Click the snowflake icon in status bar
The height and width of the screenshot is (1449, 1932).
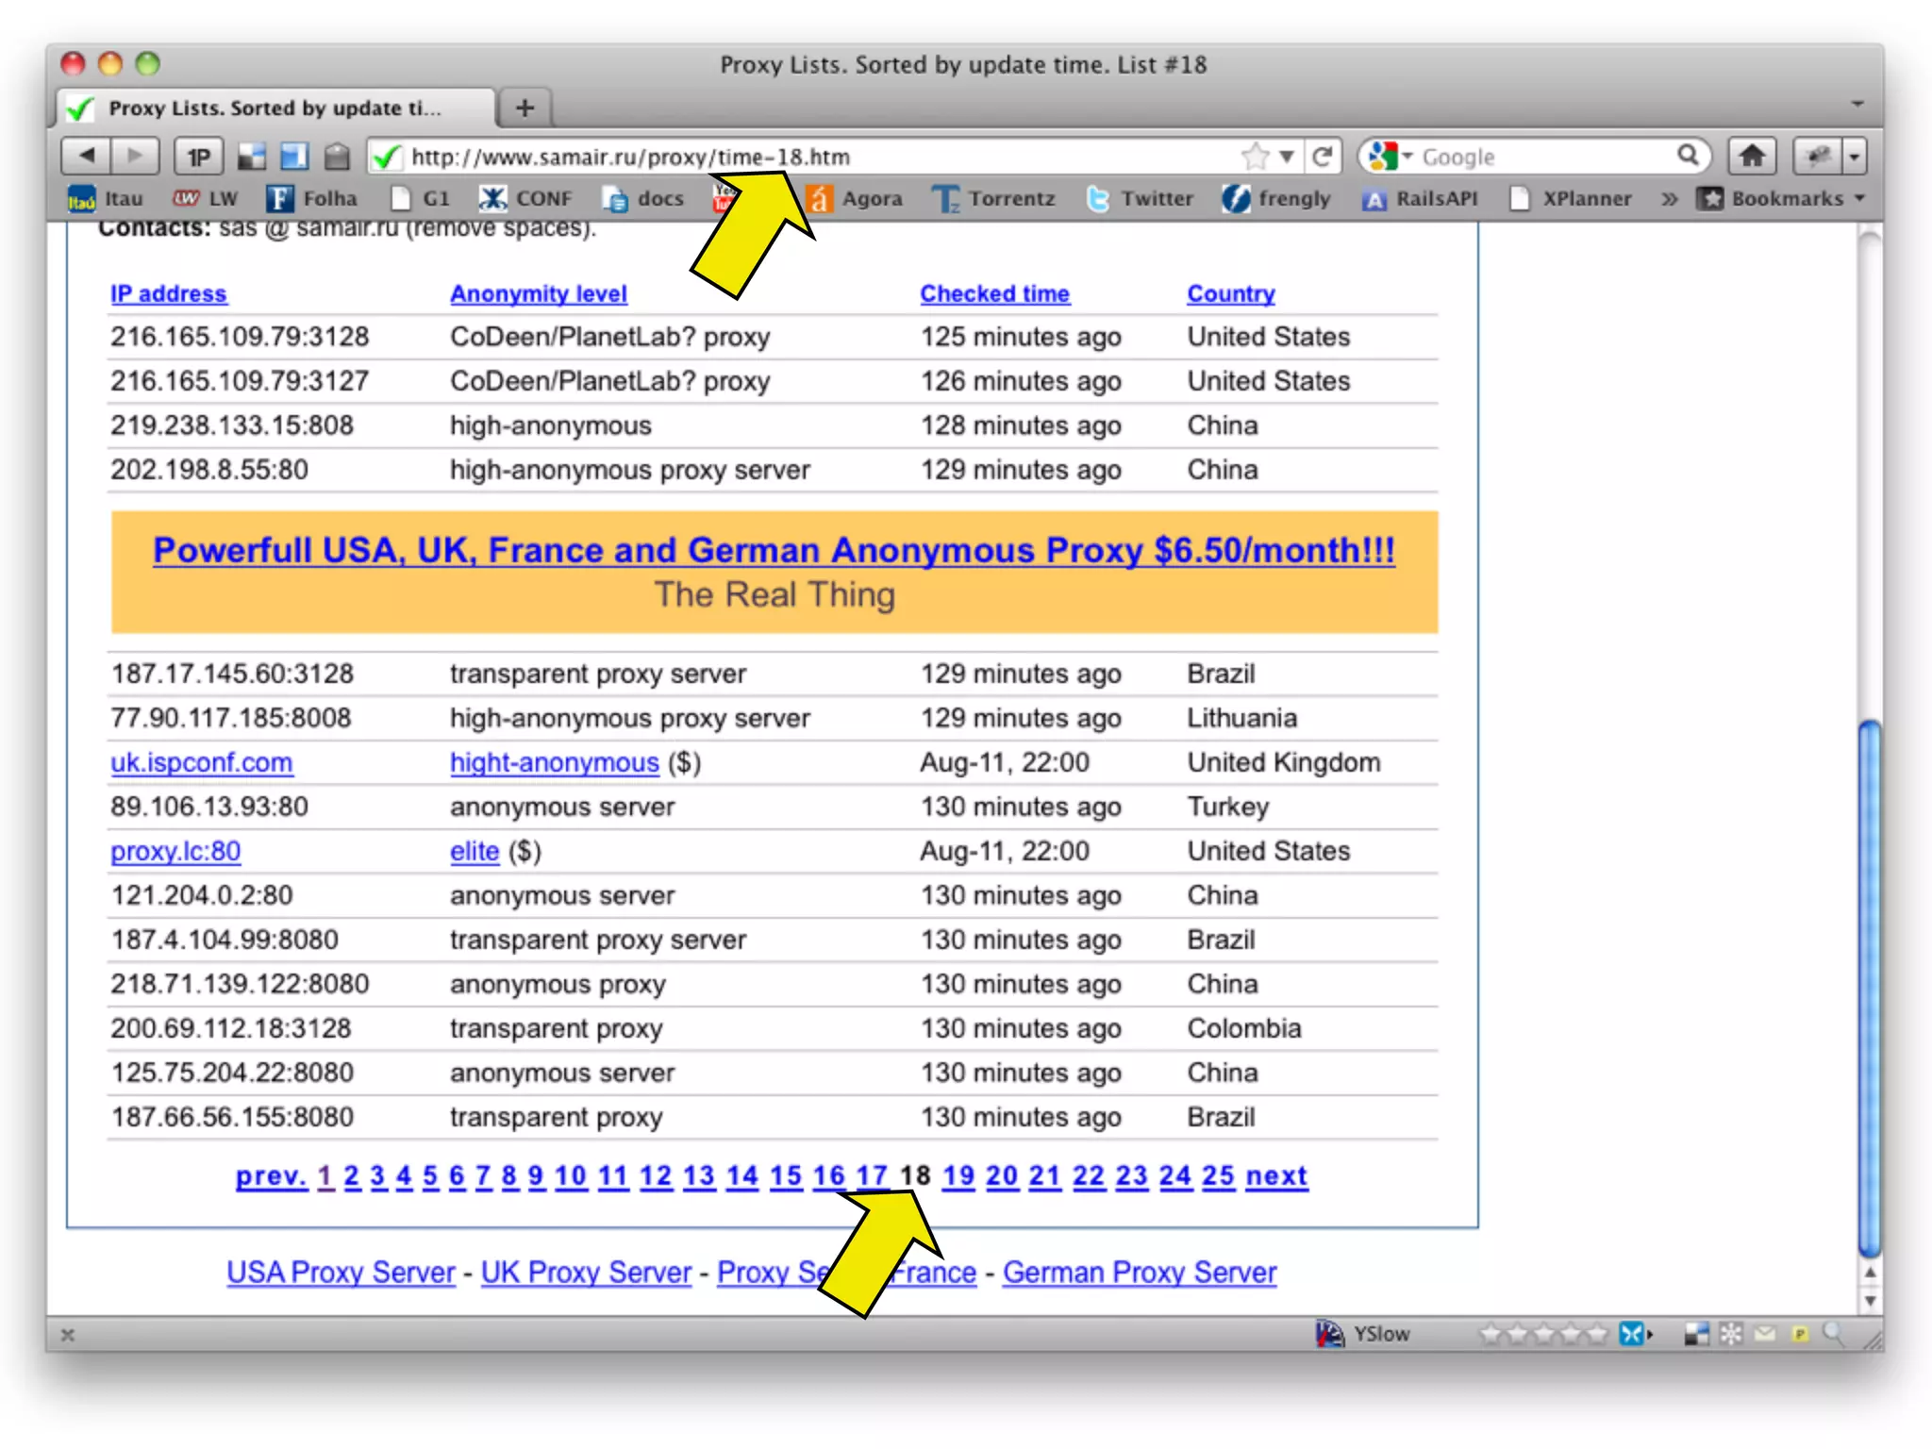pos(1731,1333)
